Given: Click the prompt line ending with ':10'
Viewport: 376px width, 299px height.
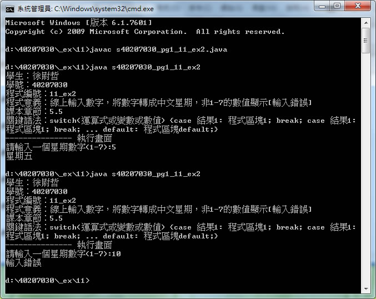Looking at the screenshot, I should tap(63, 254).
